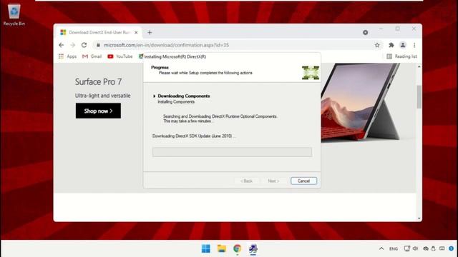Image resolution: width=458 pixels, height=257 pixels.
Task: Click the Installing Components step
Action: pyautogui.click(x=176, y=102)
